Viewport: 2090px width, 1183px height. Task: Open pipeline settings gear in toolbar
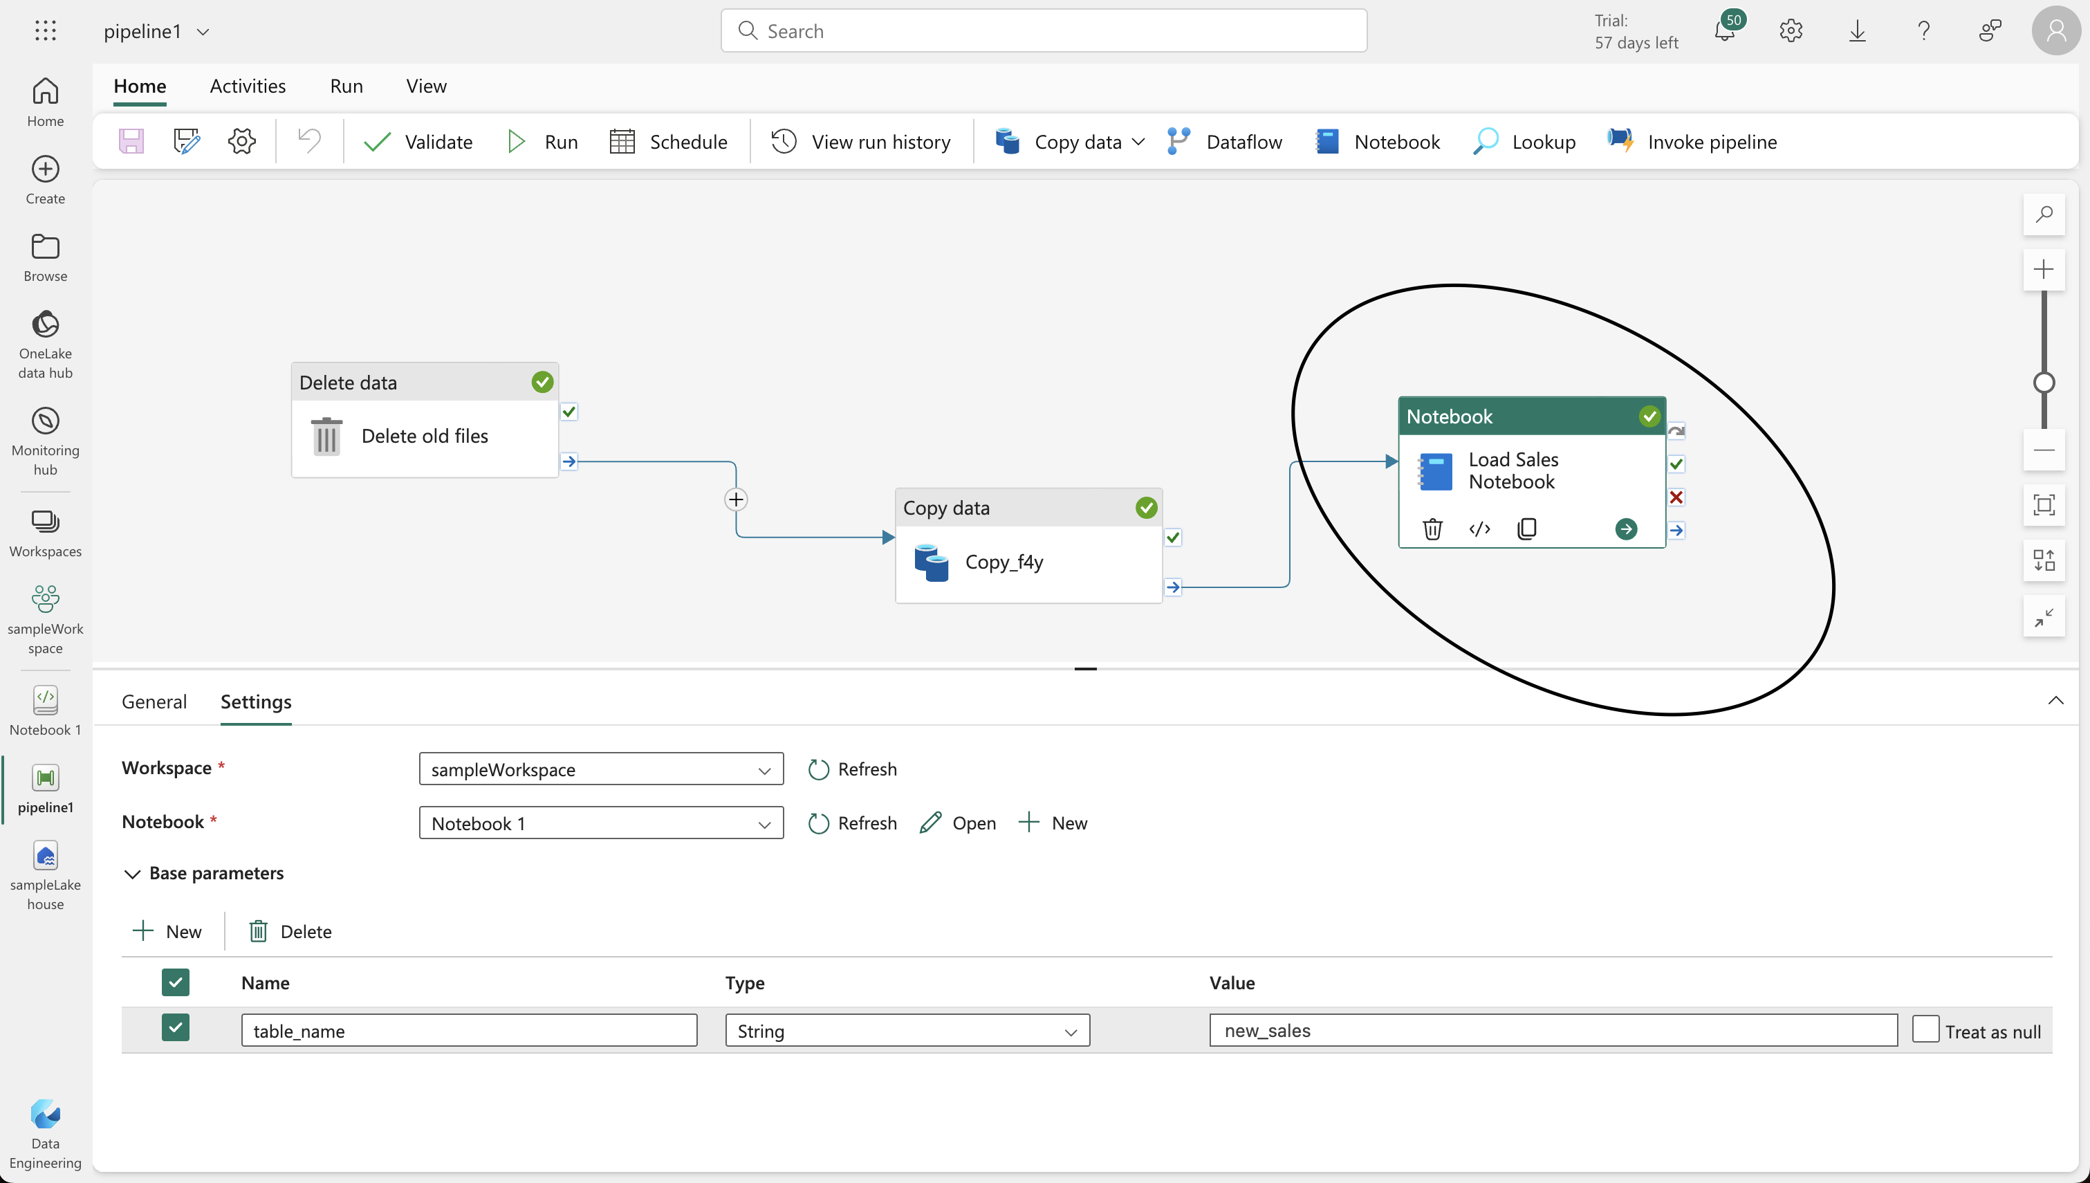[242, 141]
